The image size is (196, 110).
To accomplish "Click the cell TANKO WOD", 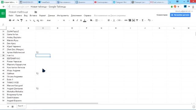I will pyautogui.click(x=14, y=82).
